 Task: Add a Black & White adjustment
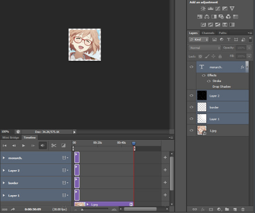tap(214, 16)
